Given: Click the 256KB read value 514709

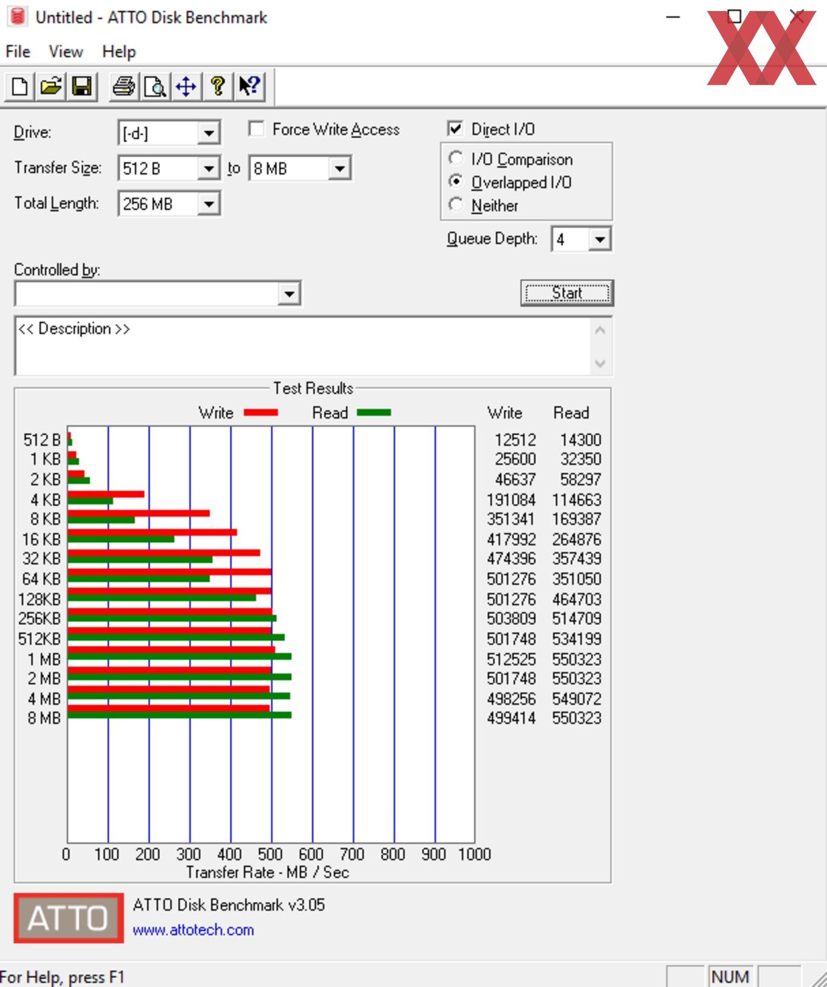Looking at the screenshot, I should (576, 618).
